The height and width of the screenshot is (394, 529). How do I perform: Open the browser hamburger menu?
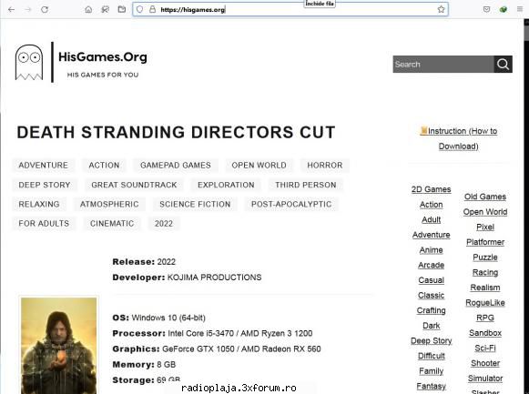coord(520,9)
